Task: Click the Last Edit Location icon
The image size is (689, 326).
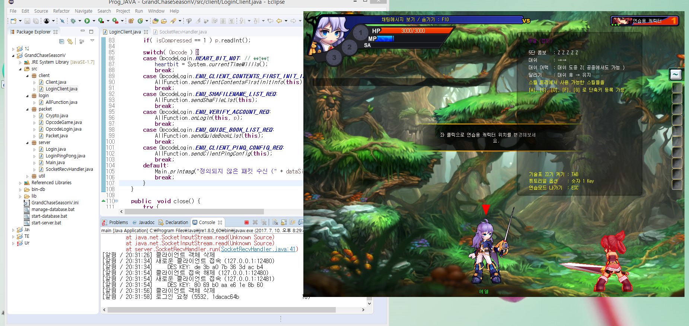Action: point(271,21)
